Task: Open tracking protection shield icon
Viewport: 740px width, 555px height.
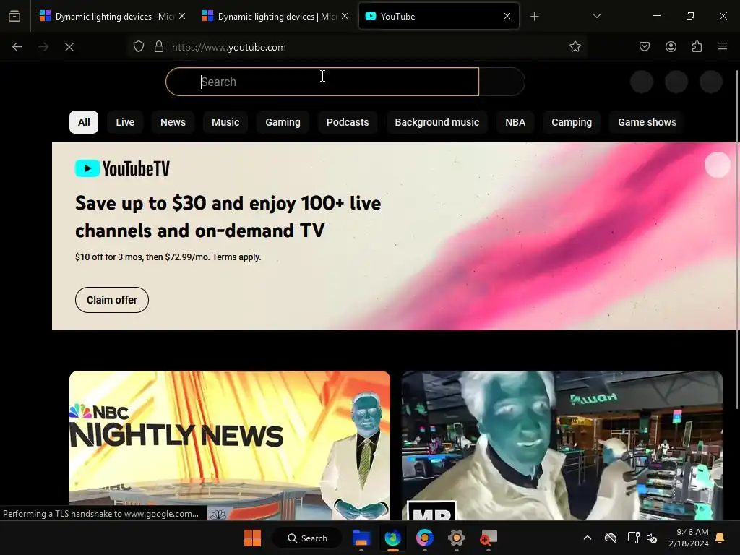Action: pyautogui.click(x=138, y=47)
